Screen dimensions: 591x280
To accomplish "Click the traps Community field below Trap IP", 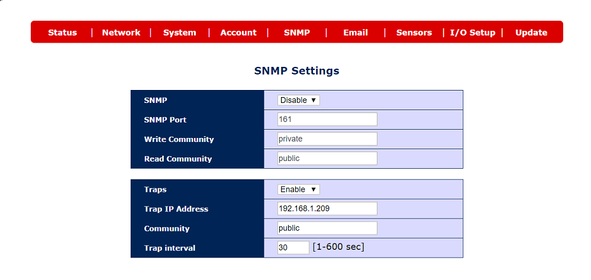I will (x=327, y=228).
